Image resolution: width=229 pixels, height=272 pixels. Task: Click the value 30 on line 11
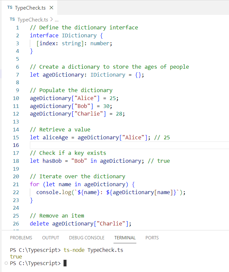(106, 106)
